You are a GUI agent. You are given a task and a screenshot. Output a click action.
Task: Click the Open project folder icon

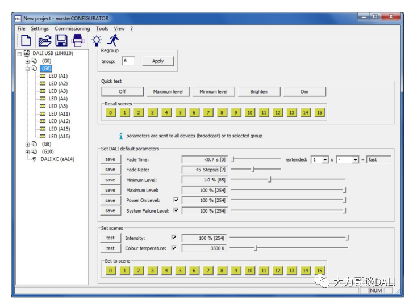(44, 40)
